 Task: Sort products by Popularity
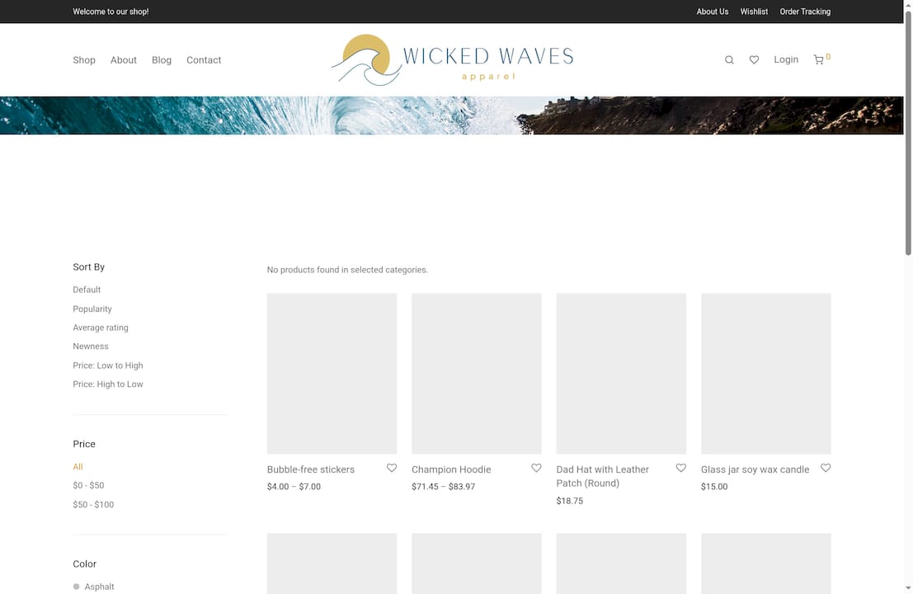click(92, 309)
